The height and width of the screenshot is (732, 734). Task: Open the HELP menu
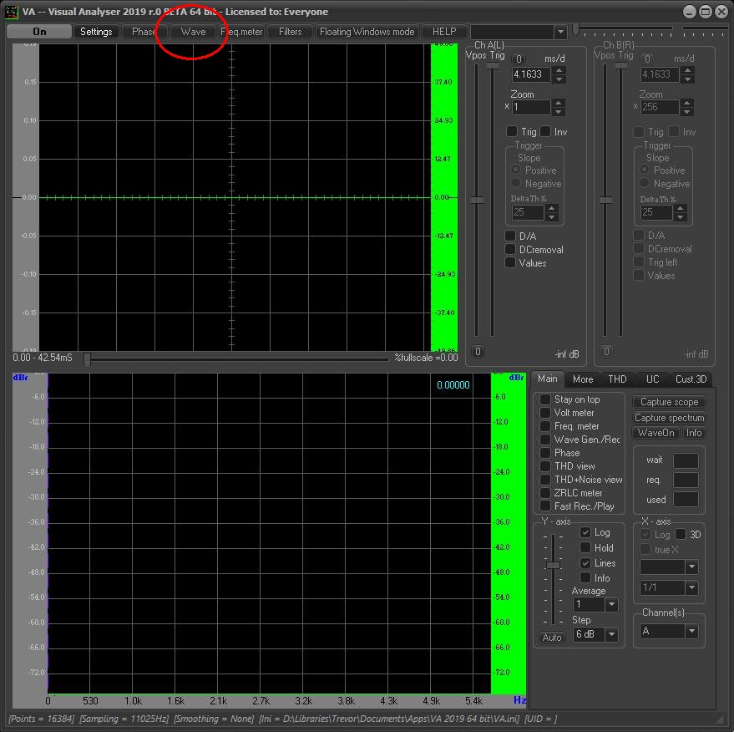click(443, 32)
